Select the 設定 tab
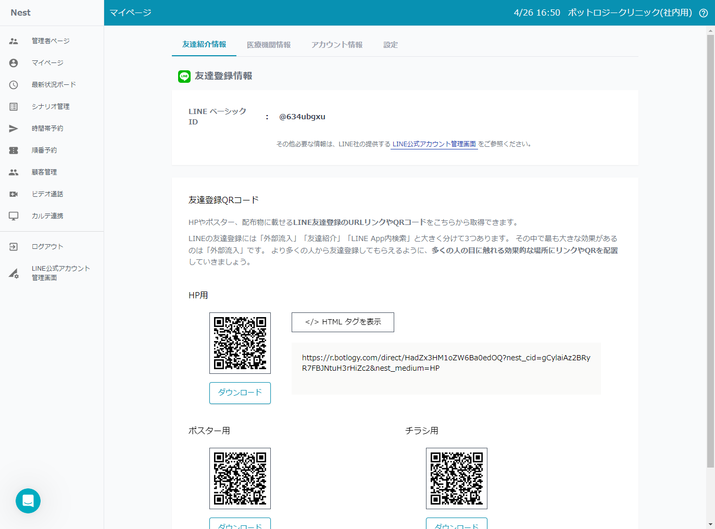This screenshot has height=529, width=715. pos(391,45)
